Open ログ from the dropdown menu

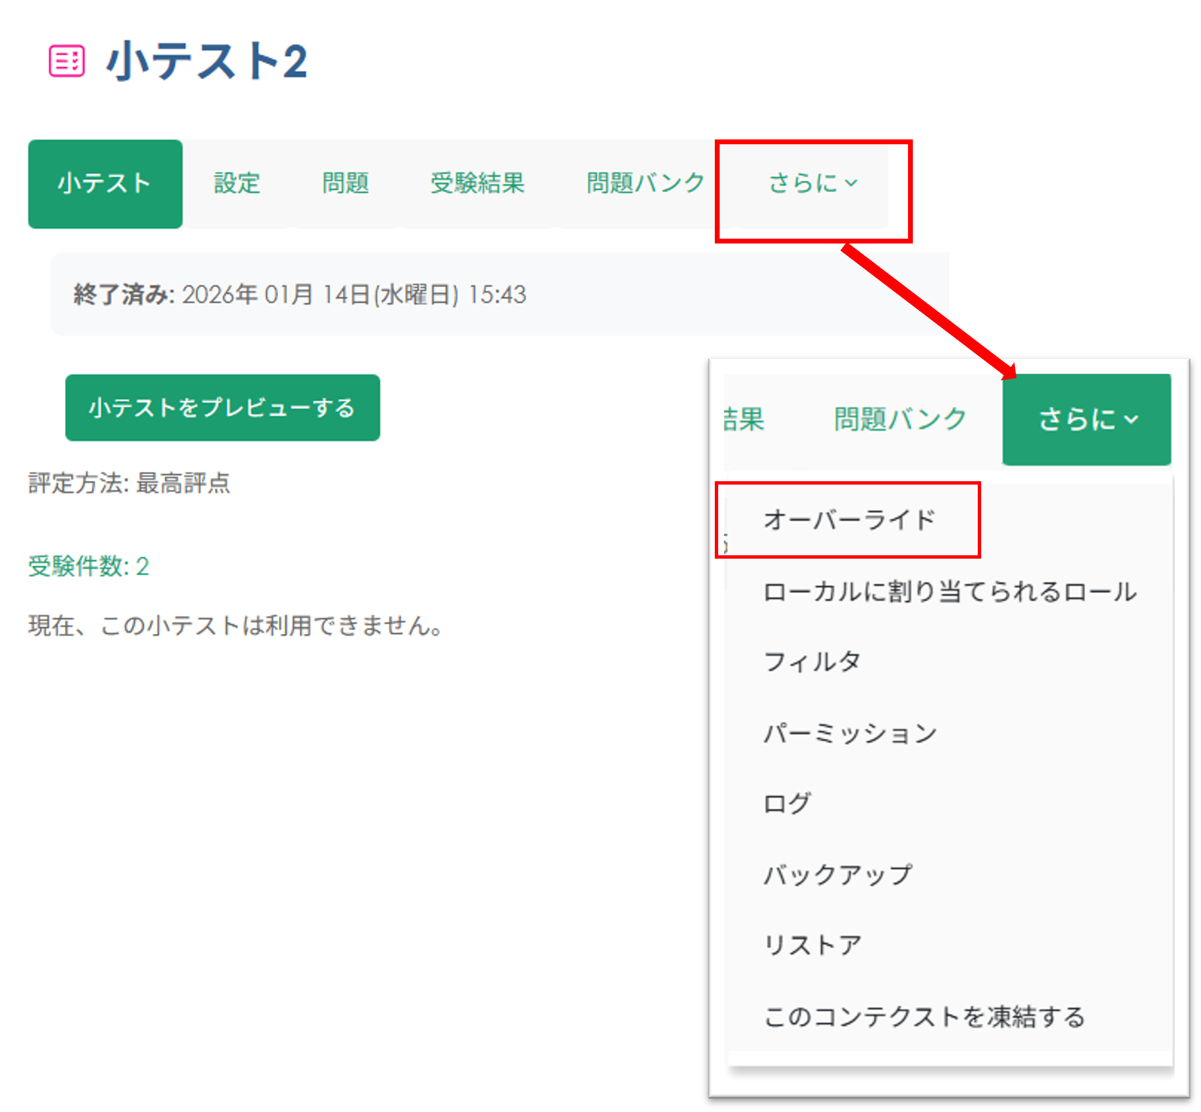point(787,804)
